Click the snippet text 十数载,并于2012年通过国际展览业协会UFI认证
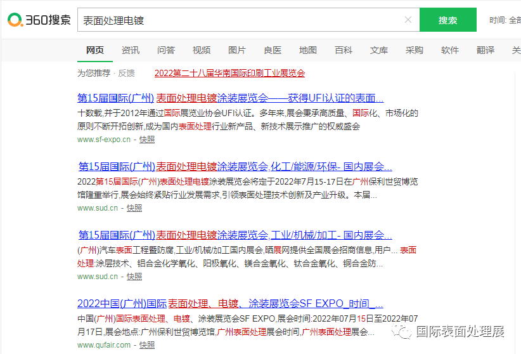 pos(167,114)
